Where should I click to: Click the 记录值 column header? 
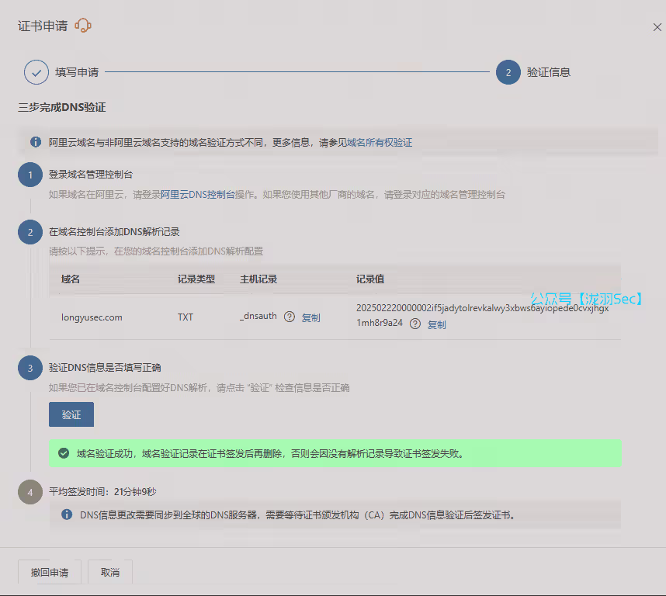click(370, 279)
